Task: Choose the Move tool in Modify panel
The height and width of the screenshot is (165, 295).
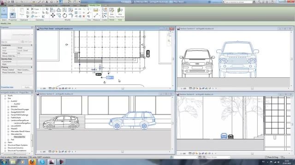Action: [x=53, y=15]
